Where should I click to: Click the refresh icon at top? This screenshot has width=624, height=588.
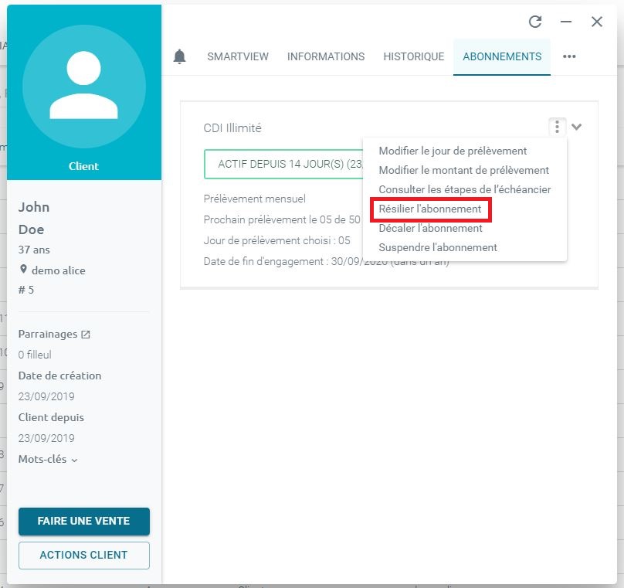tap(535, 22)
